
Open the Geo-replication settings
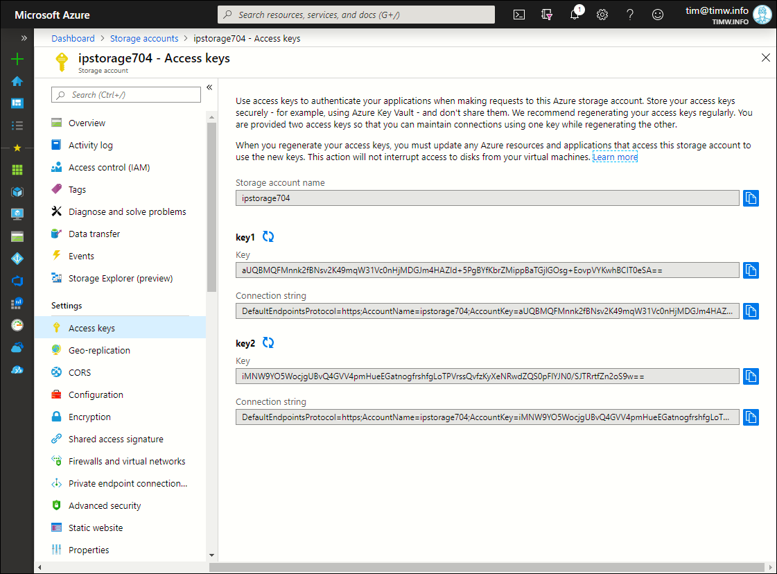(99, 351)
